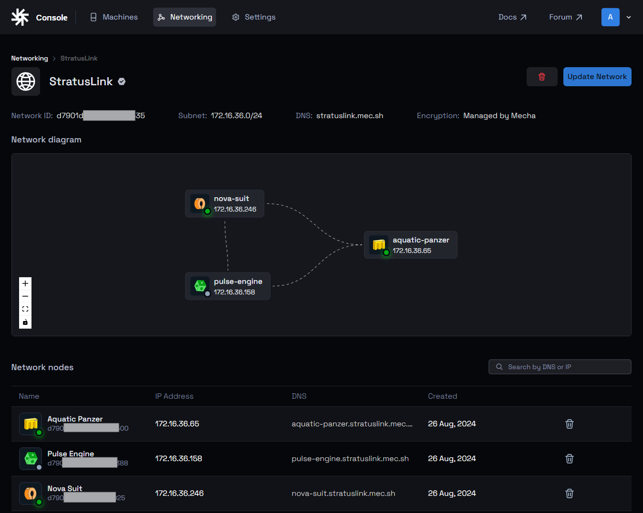Open the Machines tab
The image size is (643, 513).
tap(114, 17)
